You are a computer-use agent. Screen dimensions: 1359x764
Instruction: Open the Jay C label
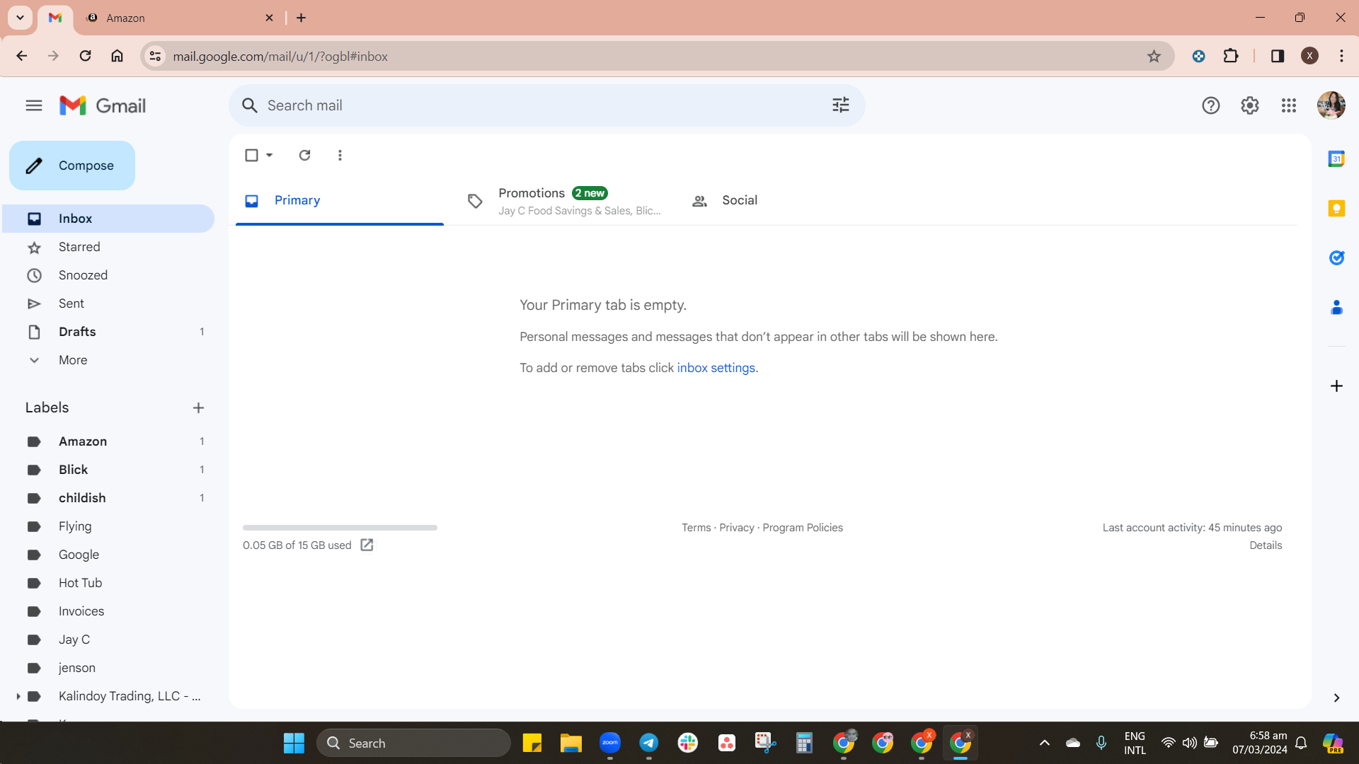(x=108, y=639)
